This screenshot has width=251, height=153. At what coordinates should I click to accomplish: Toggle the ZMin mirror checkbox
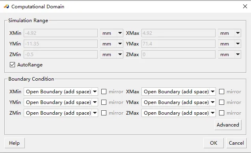click(x=104, y=113)
